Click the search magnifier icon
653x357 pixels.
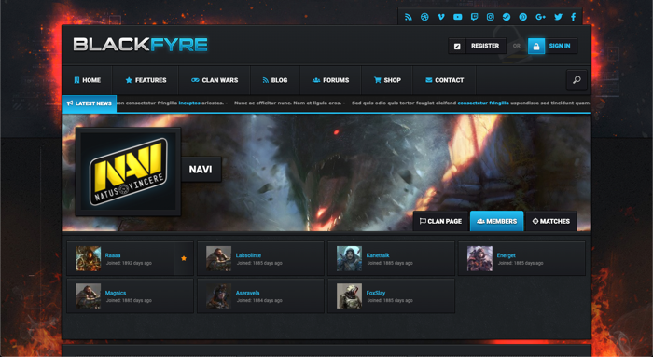click(577, 80)
